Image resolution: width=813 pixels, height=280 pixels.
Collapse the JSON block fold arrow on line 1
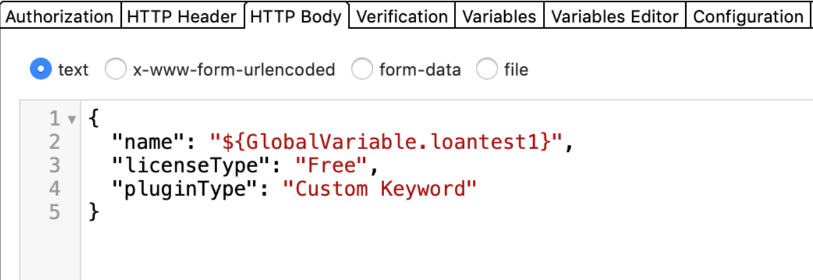[72, 119]
